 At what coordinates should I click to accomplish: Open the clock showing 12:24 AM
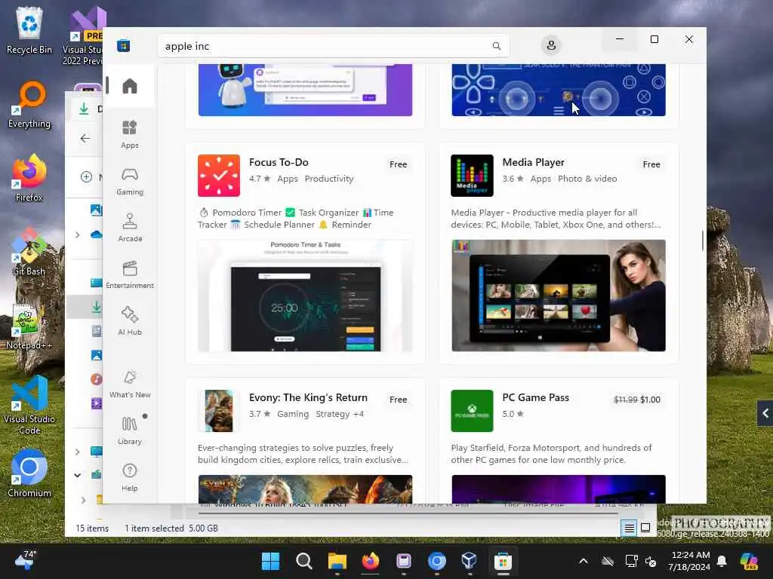pyautogui.click(x=690, y=561)
